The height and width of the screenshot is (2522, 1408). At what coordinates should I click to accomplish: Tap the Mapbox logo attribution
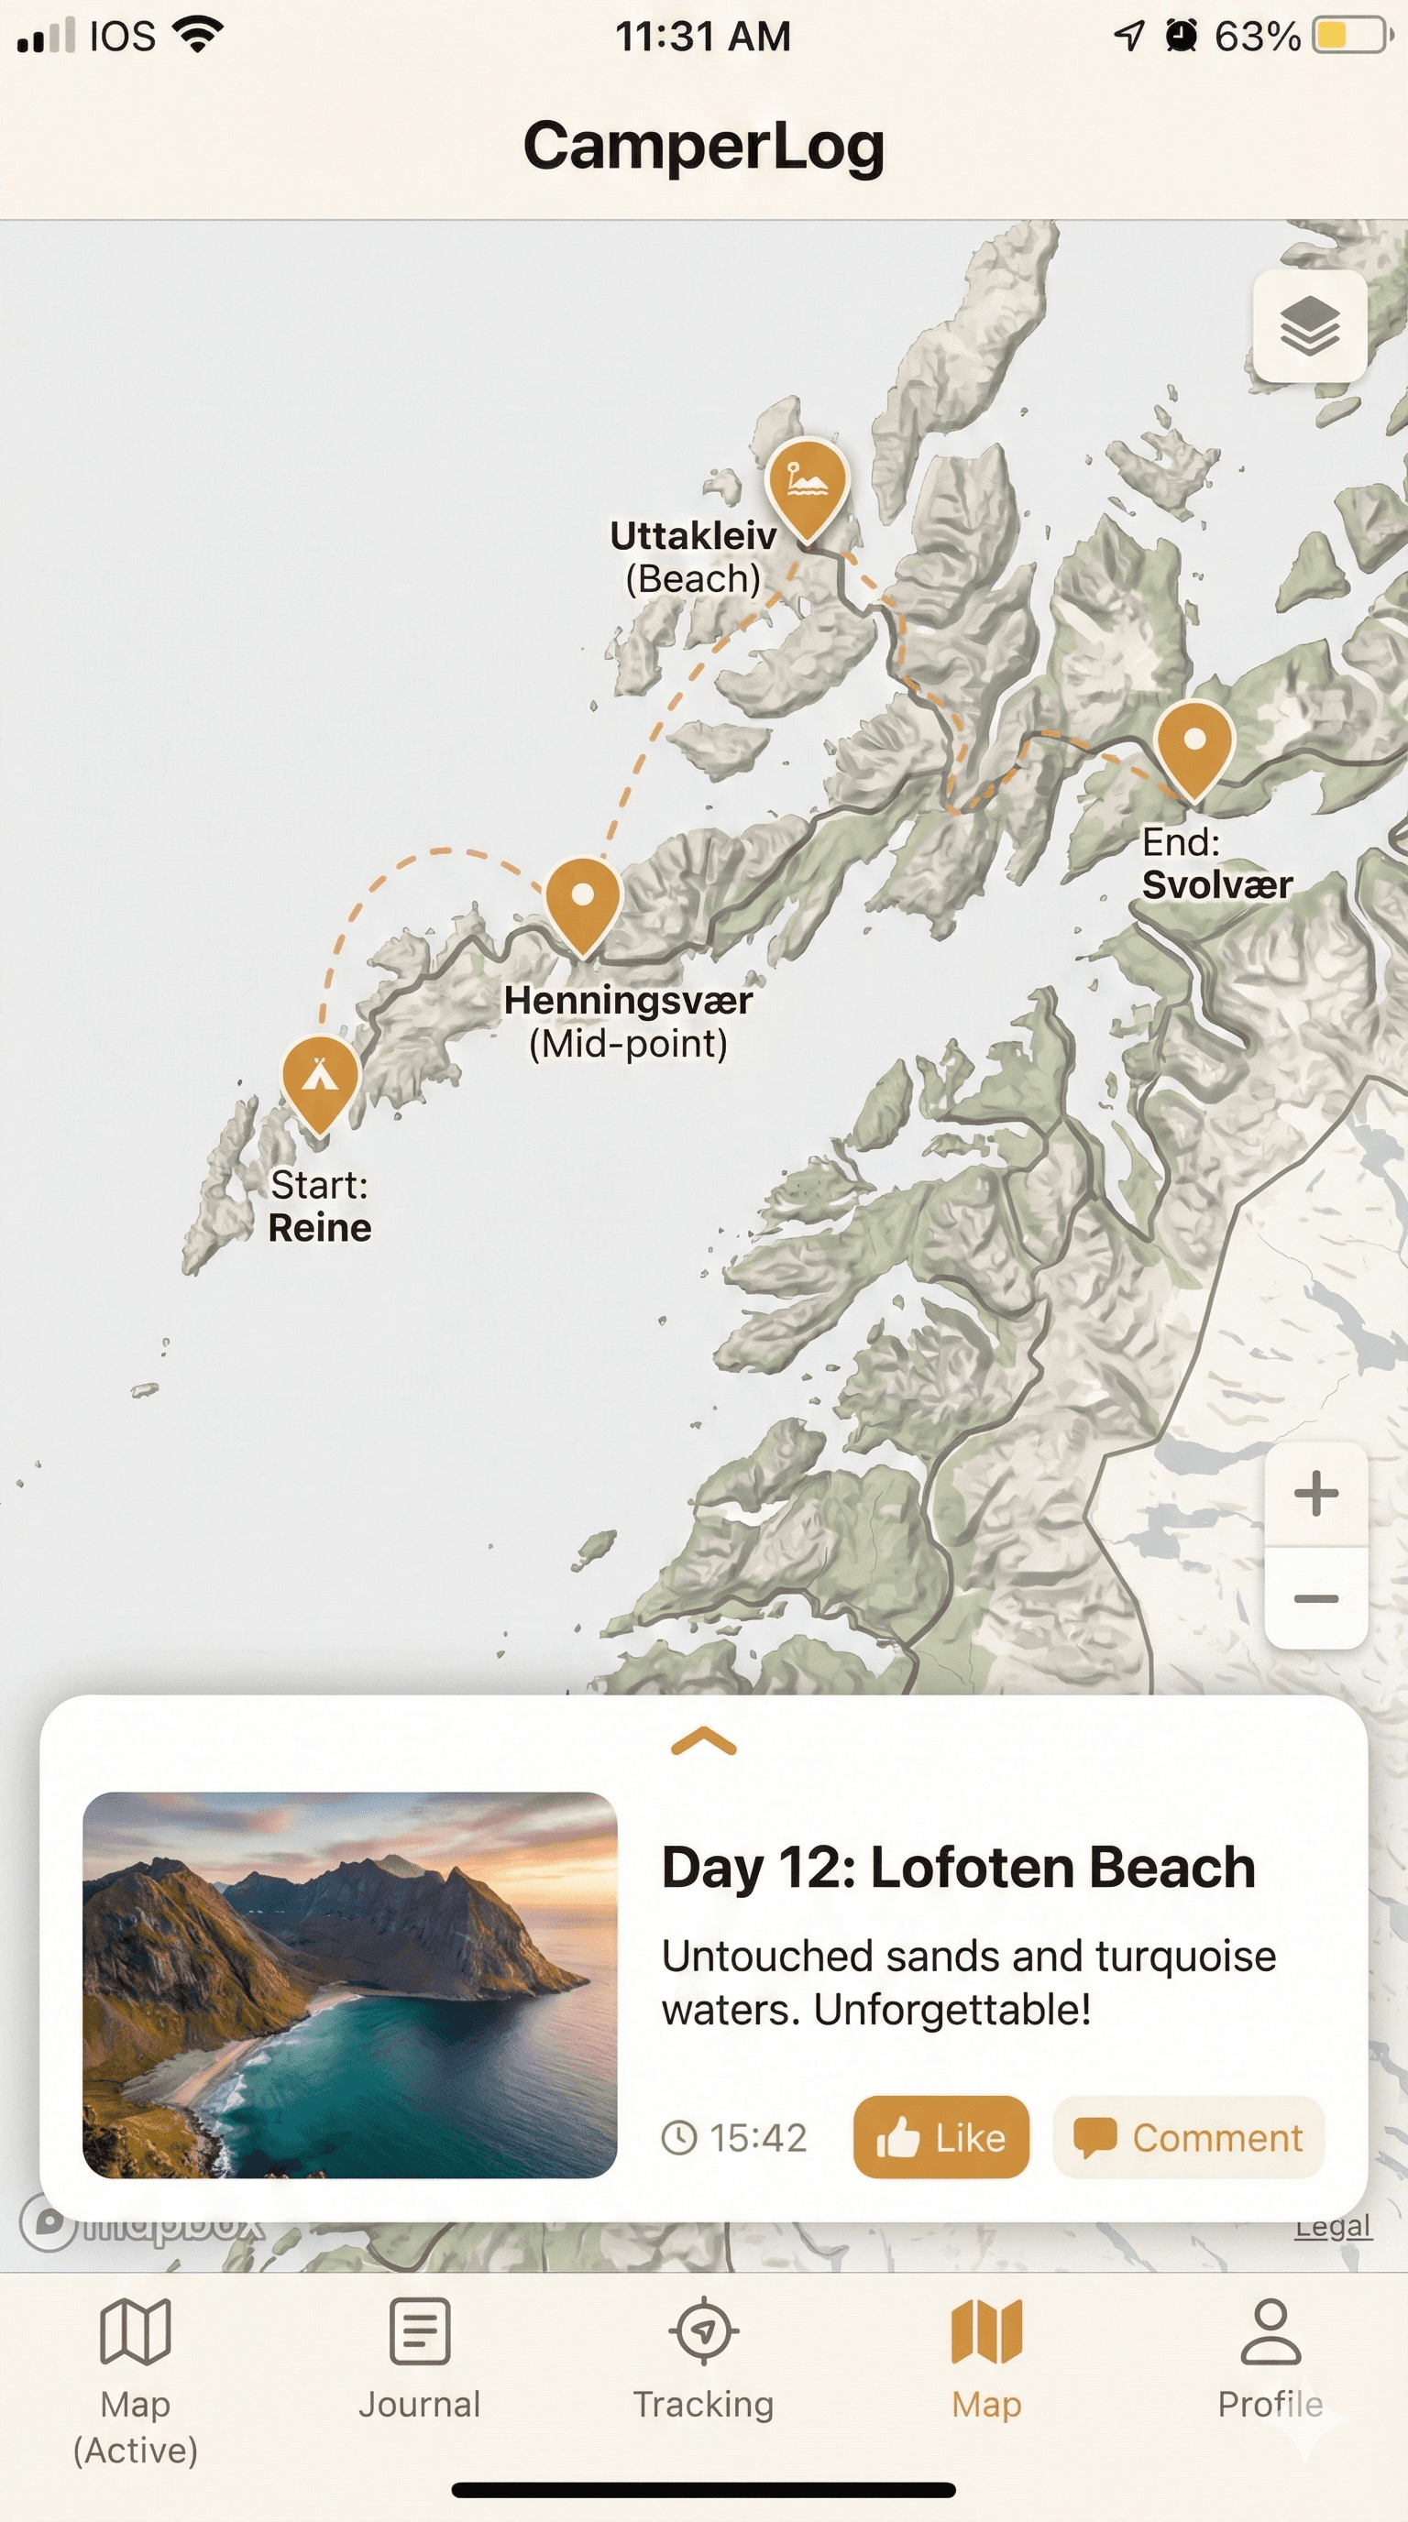point(142,2224)
